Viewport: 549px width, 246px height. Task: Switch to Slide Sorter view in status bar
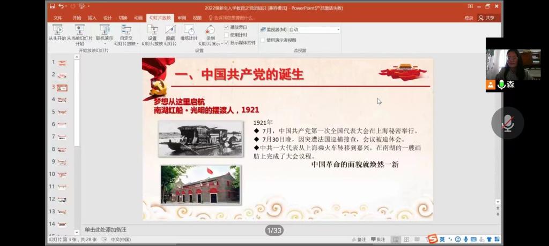coord(405,240)
